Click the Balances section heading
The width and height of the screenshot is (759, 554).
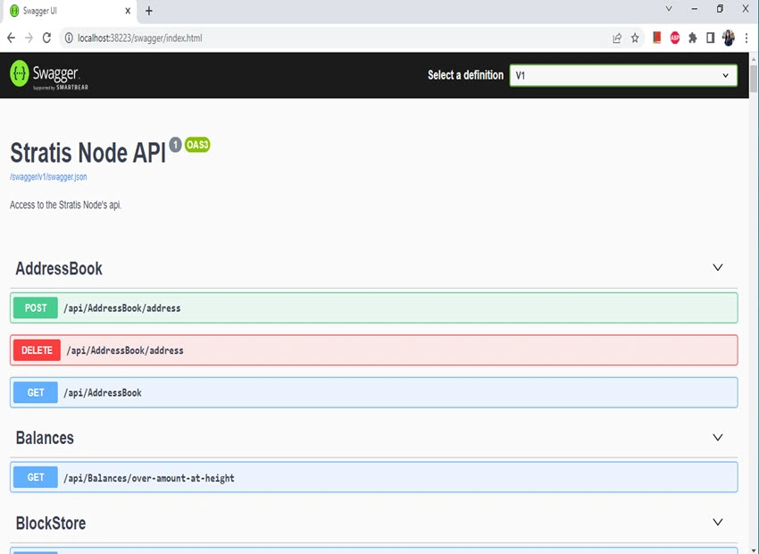pos(45,438)
